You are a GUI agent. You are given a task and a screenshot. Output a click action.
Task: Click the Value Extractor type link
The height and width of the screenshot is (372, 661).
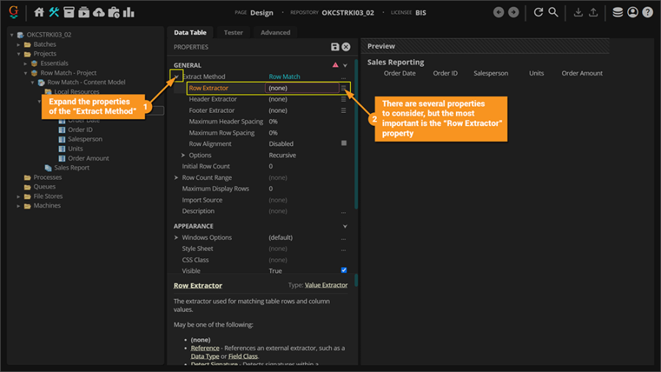click(x=326, y=285)
